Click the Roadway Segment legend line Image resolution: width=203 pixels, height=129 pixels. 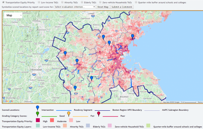pyautogui.click(x=64, y=110)
